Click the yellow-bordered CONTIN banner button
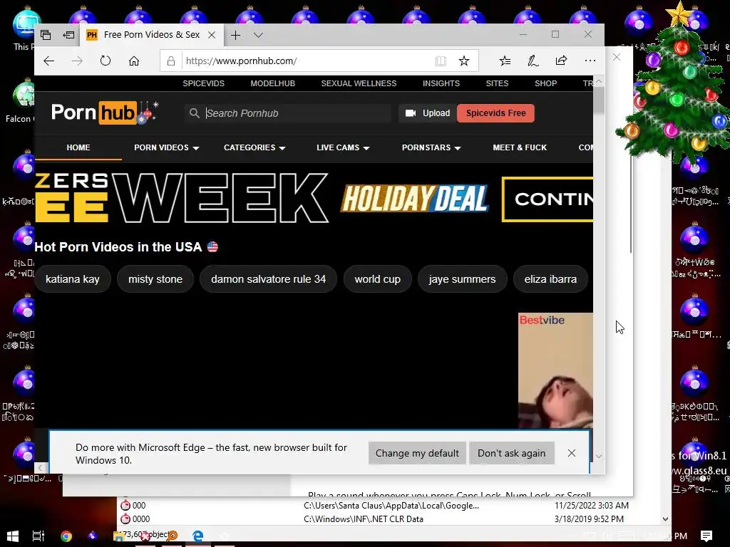Image resolution: width=730 pixels, height=547 pixels. (x=547, y=199)
